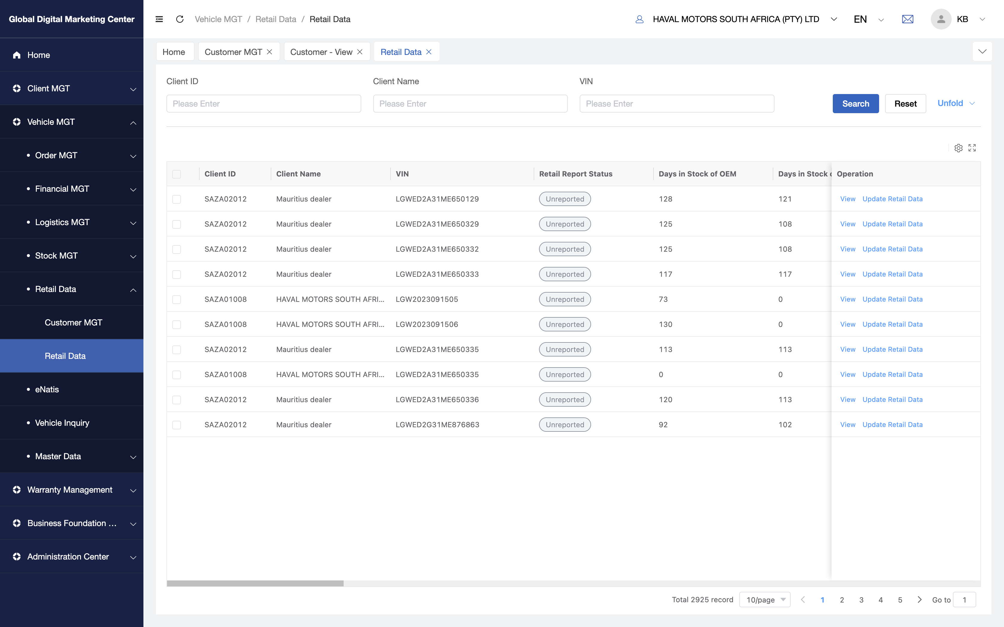View the record for VIN LGWED2A31ME650129
1004x627 pixels.
[x=848, y=199]
